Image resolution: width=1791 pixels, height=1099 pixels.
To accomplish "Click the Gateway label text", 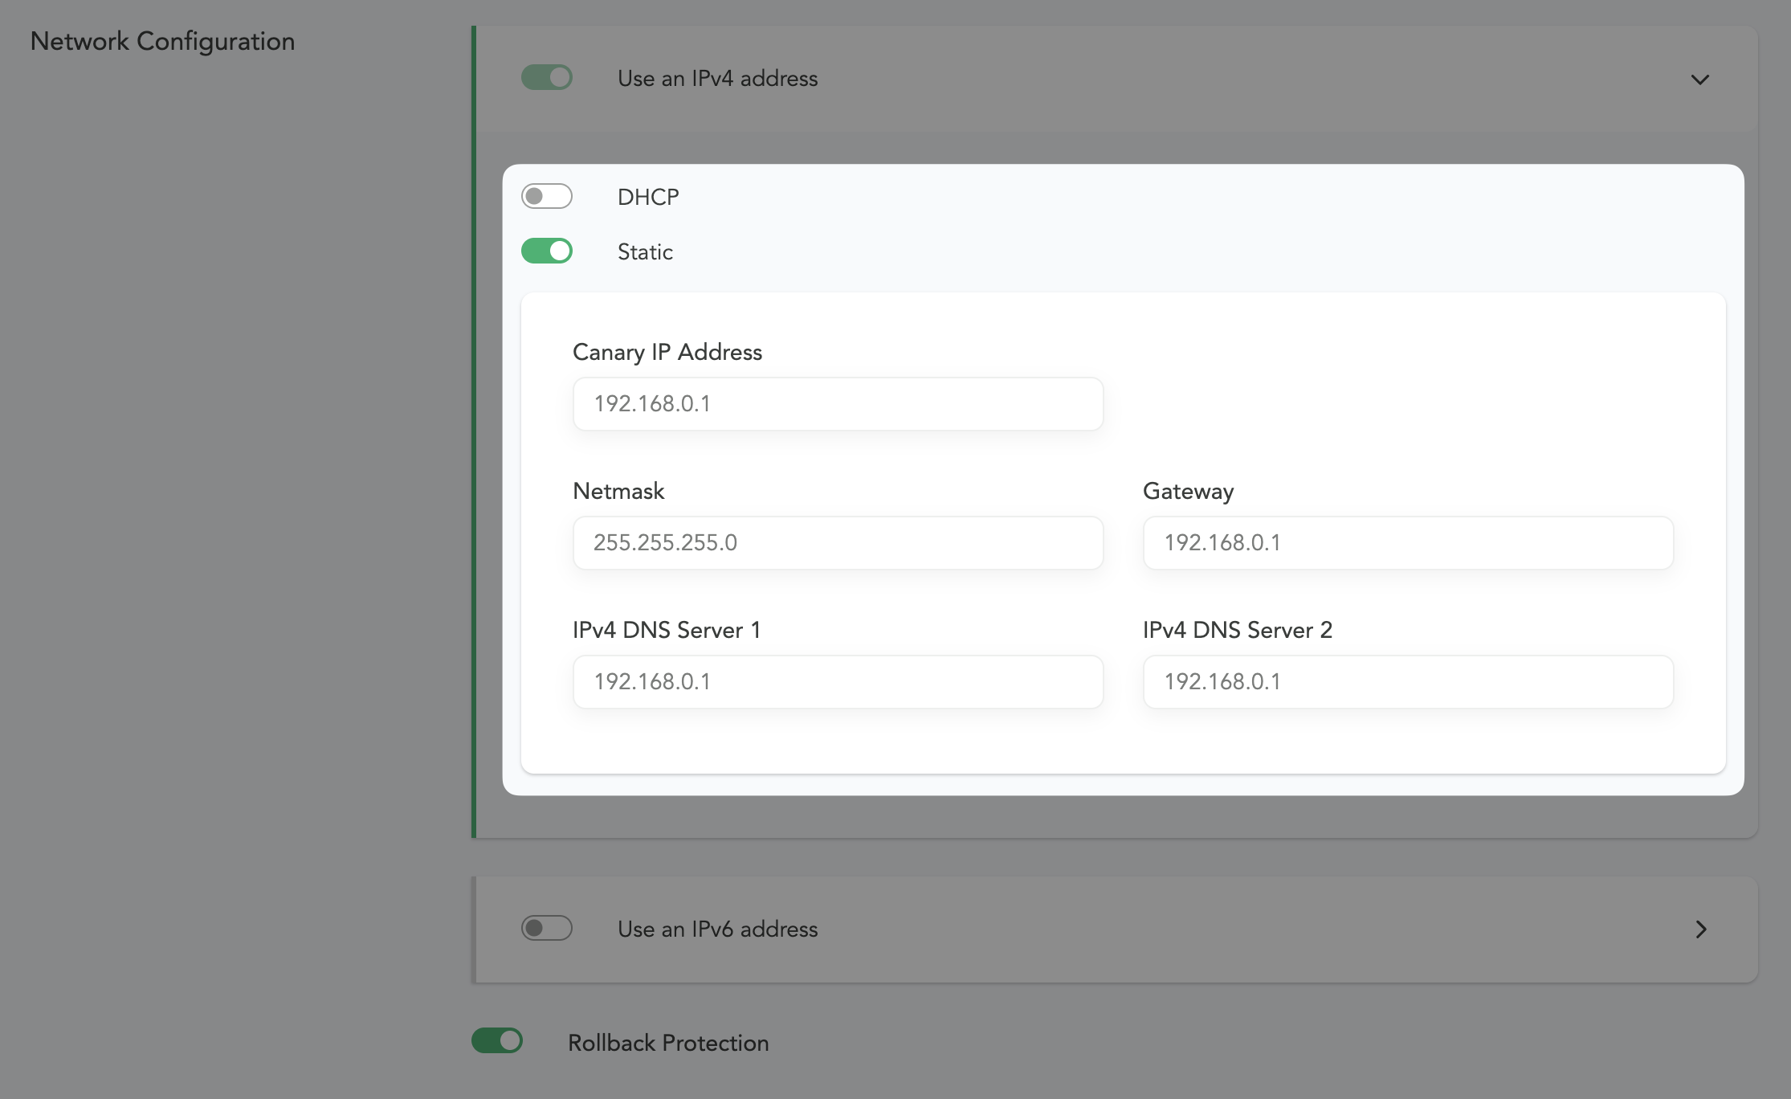I will click(1188, 492).
